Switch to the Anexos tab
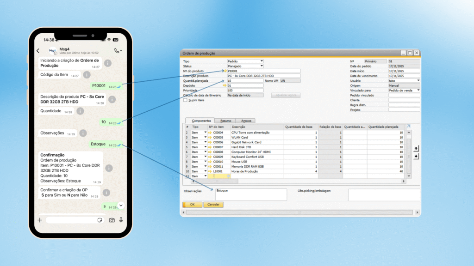Image resolution: width=474 pixels, height=266 pixels. (246, 121)
